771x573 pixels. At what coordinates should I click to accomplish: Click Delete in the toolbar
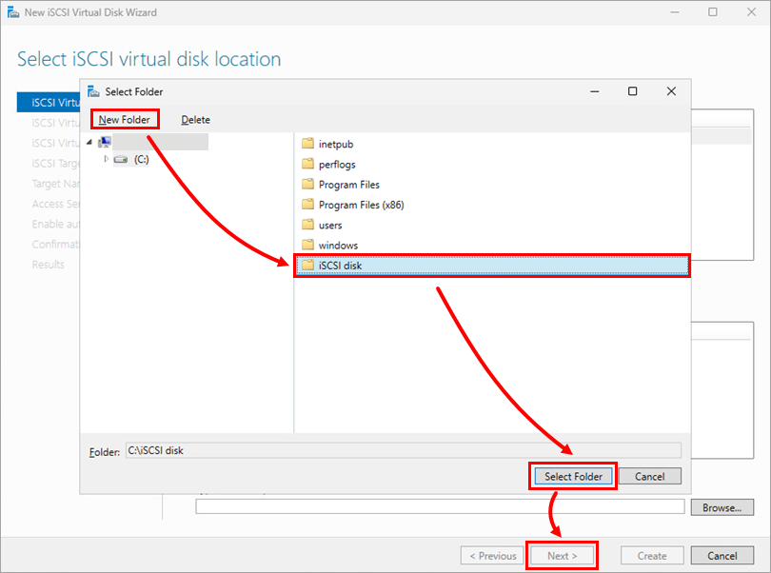click(196, 120)
